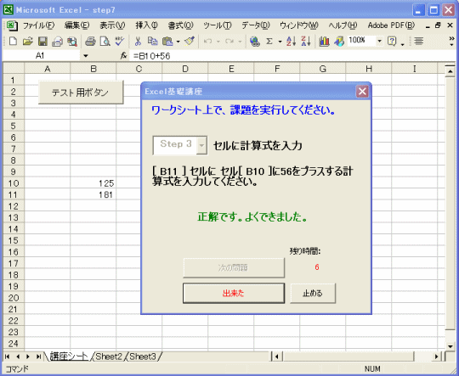The height and width of the screenshot is (376, 459).
Task: Open the Step 3 combo box dropdown
Action: [x=201, y=145]
